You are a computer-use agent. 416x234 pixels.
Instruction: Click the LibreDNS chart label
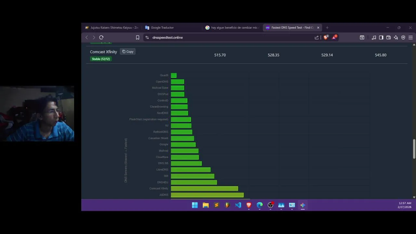(162, 170)
